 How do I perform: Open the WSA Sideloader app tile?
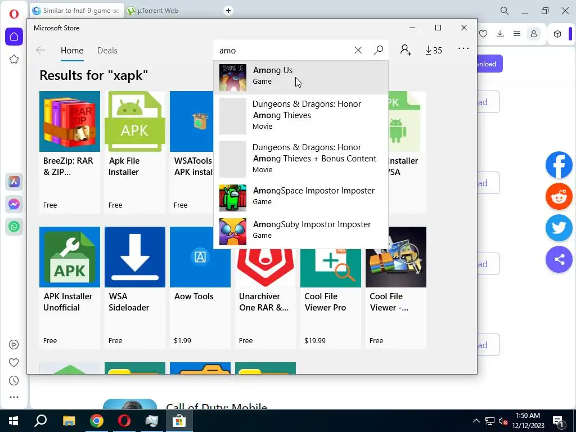[x=135, y=287]
